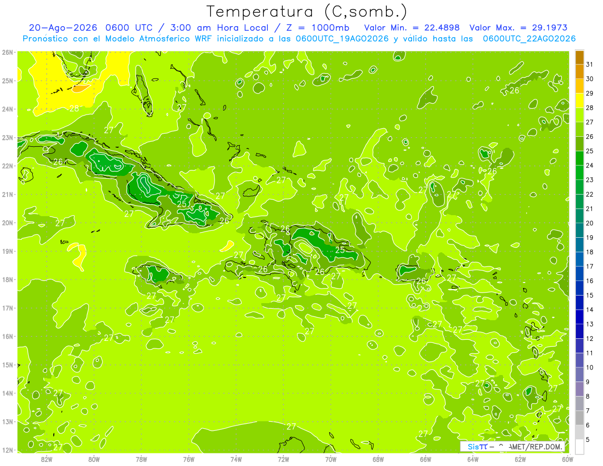Click the '0600UTC_22AGO2026' valid-until time

(529, 39)
